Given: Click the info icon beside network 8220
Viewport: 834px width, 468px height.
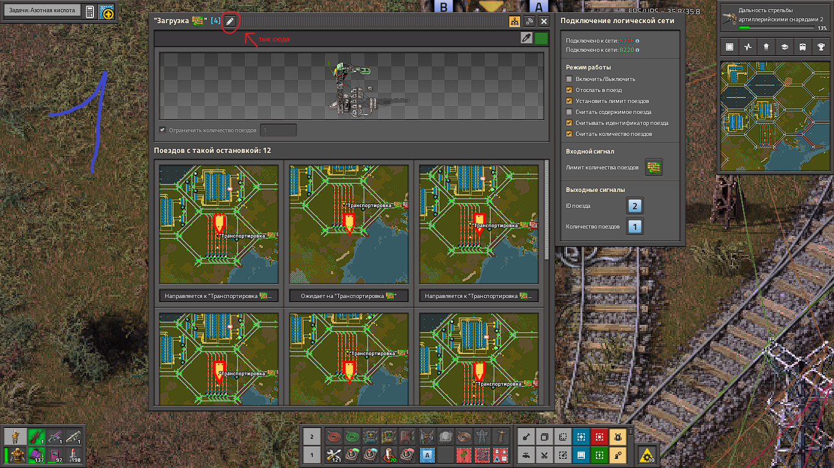Looking at the screenshot, I should [x=637, y=51].
